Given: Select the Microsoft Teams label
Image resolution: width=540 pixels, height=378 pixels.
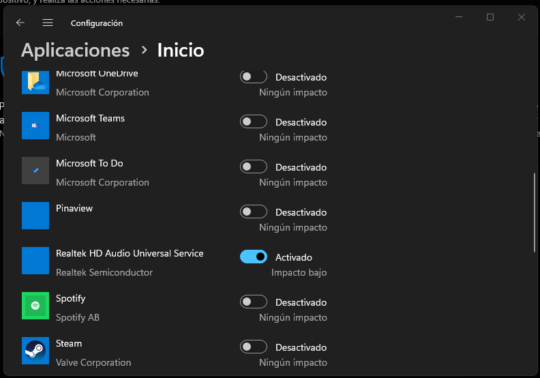Looking at the screenshot, I should pos(90,118).
